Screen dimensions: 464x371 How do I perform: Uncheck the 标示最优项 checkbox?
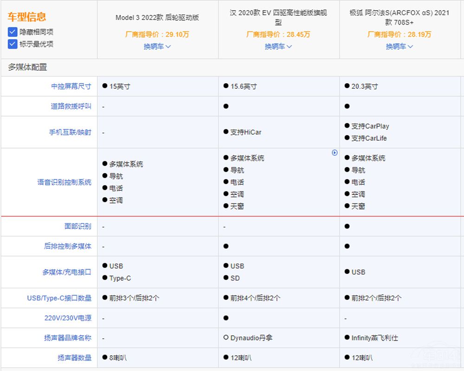13,44
